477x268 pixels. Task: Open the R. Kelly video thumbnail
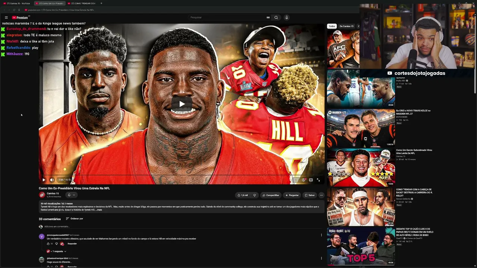[x=361, y=207]
